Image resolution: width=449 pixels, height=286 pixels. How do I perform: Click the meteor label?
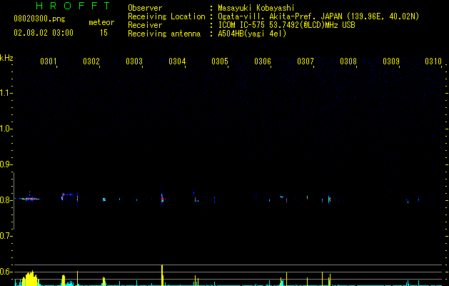[101, 22]
